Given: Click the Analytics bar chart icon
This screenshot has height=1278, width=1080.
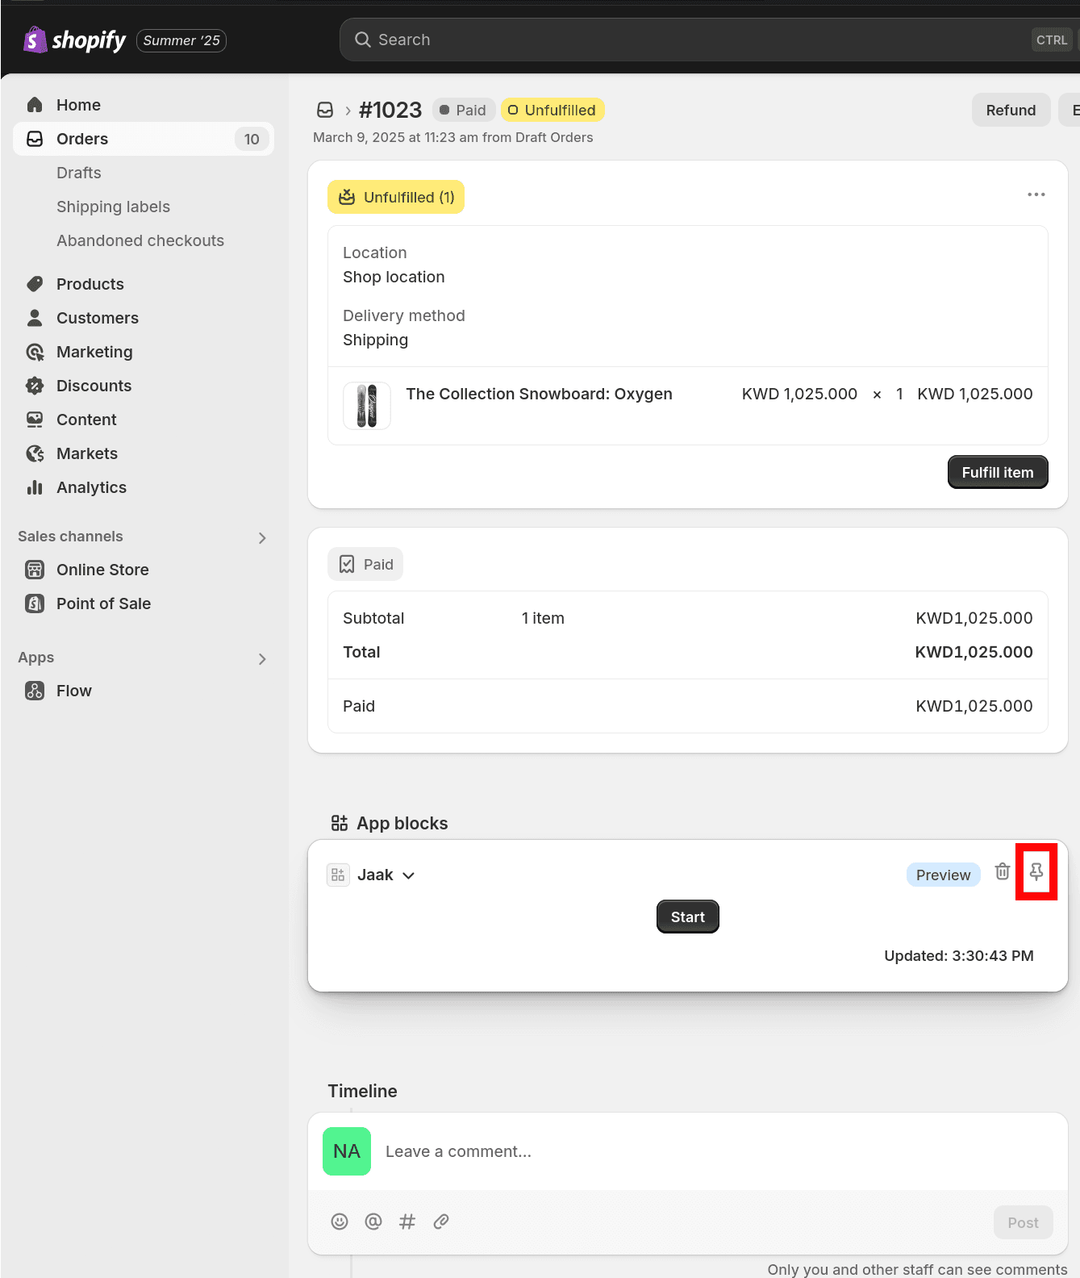Looking at the screenshot, I should point(35,487).
